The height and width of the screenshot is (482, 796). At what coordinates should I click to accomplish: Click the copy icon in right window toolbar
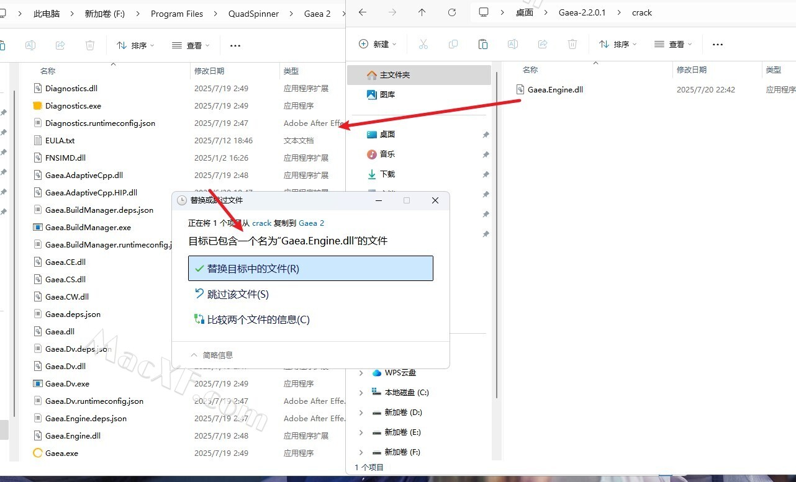[453, 44]
